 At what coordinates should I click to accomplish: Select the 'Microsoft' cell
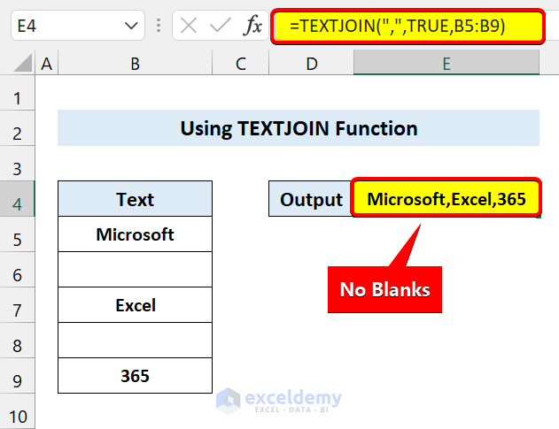(135, 234)
